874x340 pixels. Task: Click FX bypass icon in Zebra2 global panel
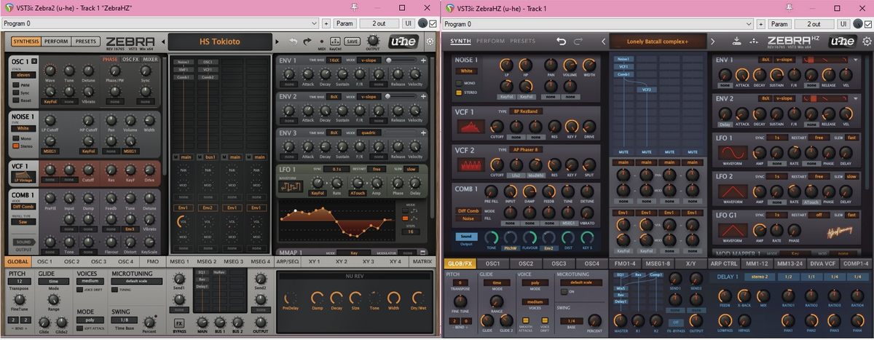[179, 322]
